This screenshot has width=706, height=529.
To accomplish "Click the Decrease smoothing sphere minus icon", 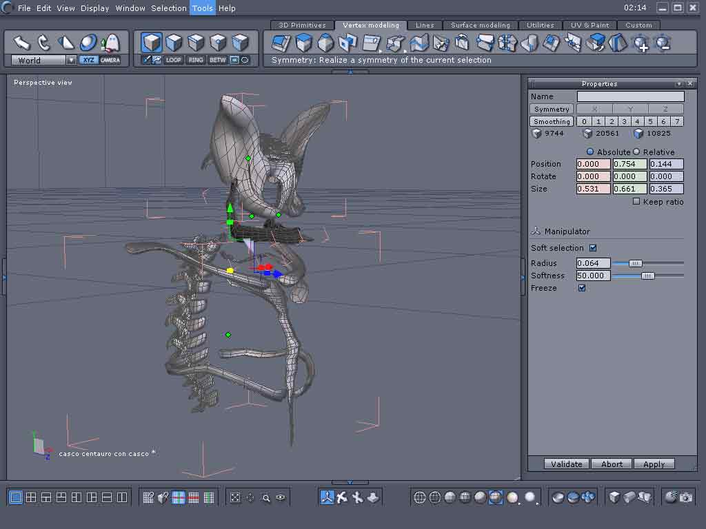I will pyautogui.click(x=663, y=43).
